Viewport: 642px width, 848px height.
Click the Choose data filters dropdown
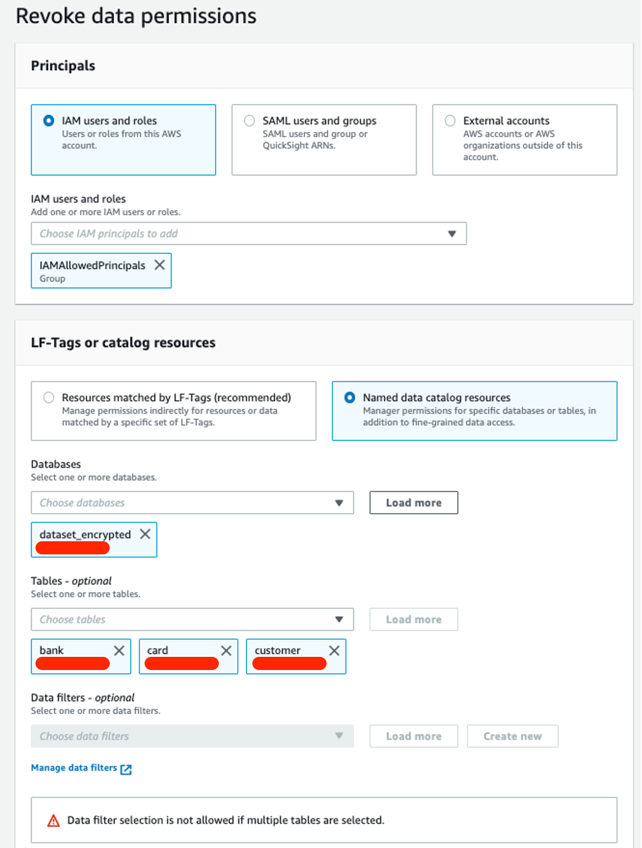(192, 736)
